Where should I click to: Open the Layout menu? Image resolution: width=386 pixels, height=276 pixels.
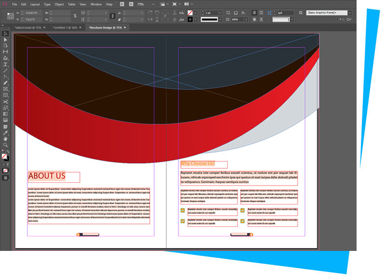coord(35,4)
